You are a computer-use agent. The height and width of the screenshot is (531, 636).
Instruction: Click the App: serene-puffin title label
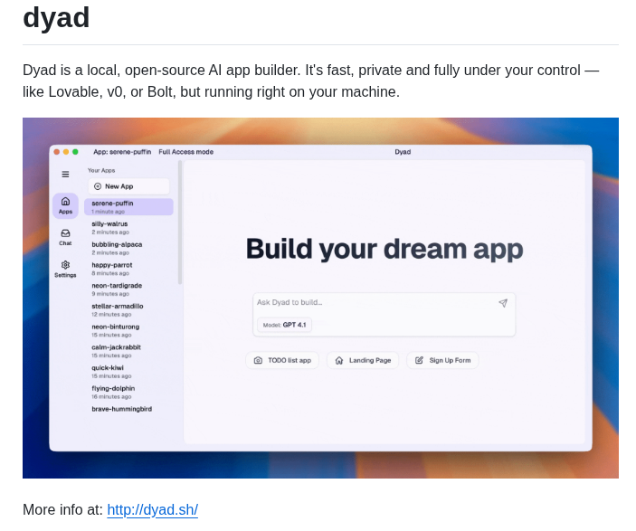(122, 152)
